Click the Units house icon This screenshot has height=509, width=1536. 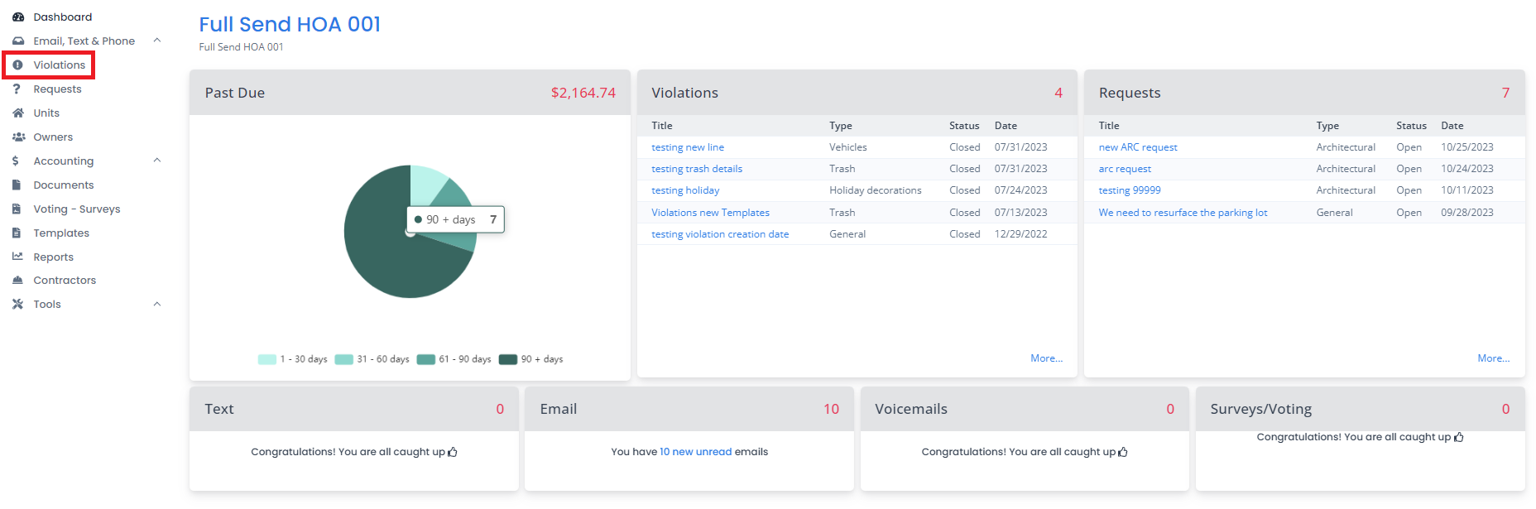(17, 113)
